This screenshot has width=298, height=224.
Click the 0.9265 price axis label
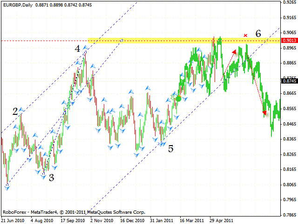coord(288,2)
